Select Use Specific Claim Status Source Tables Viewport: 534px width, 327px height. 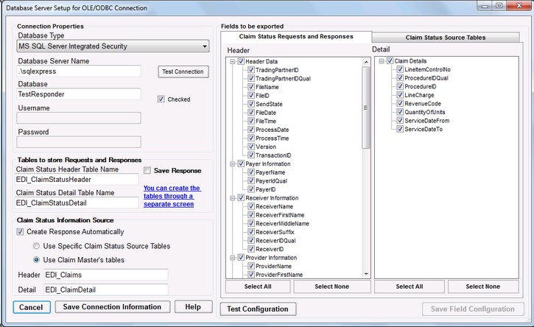point(37,246)
